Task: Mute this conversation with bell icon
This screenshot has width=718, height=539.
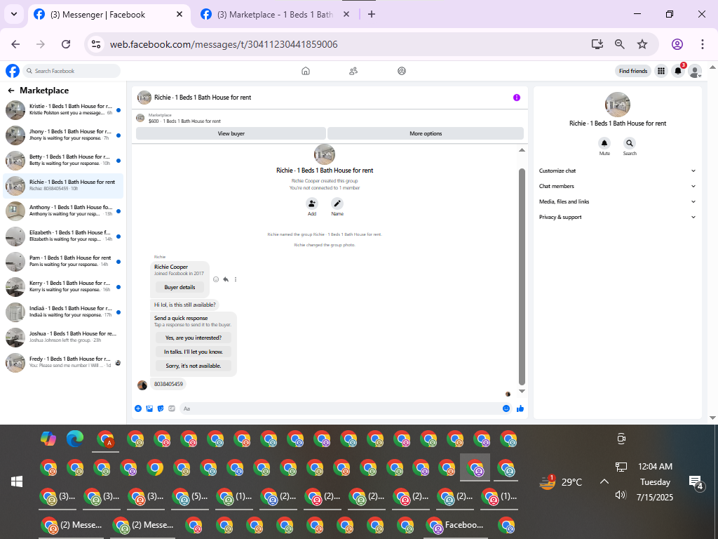Action: [x=604, y=143]
